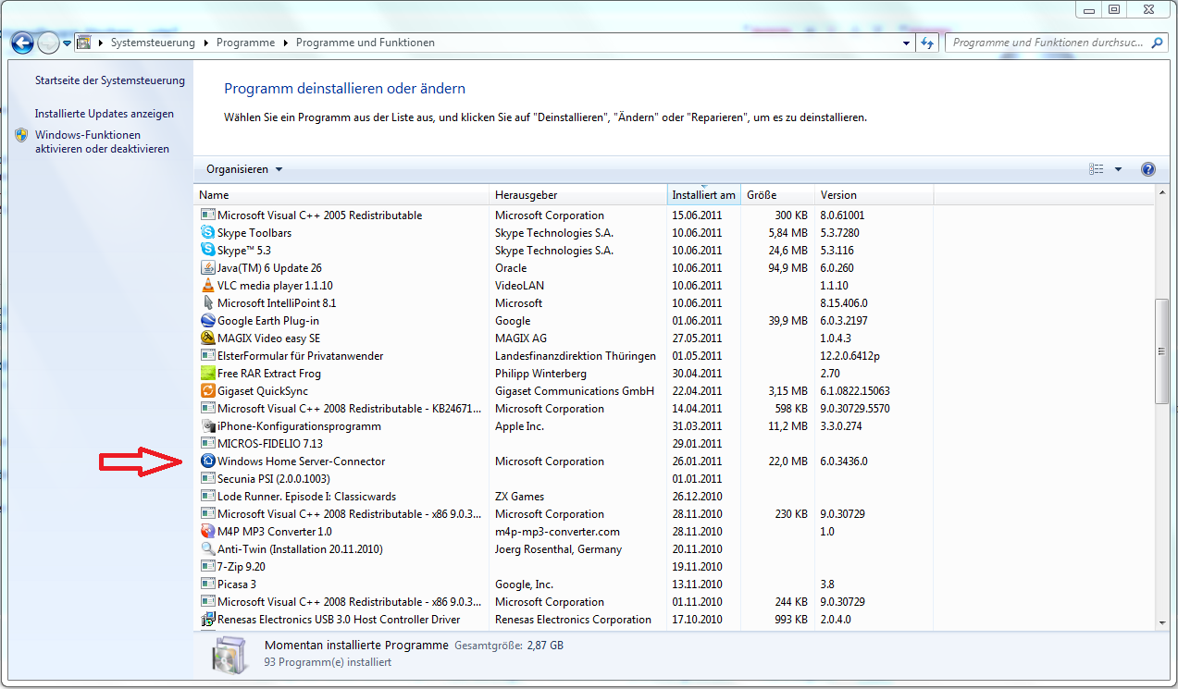Open Windows-Funktionen aktivieren oder deaktivieren

click(x=102, y=141)
